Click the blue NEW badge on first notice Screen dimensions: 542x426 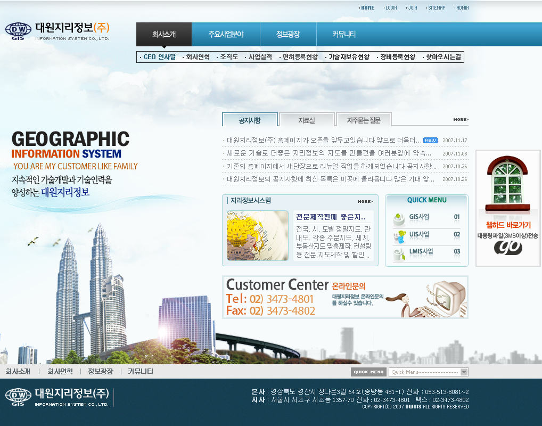point(430,141)
